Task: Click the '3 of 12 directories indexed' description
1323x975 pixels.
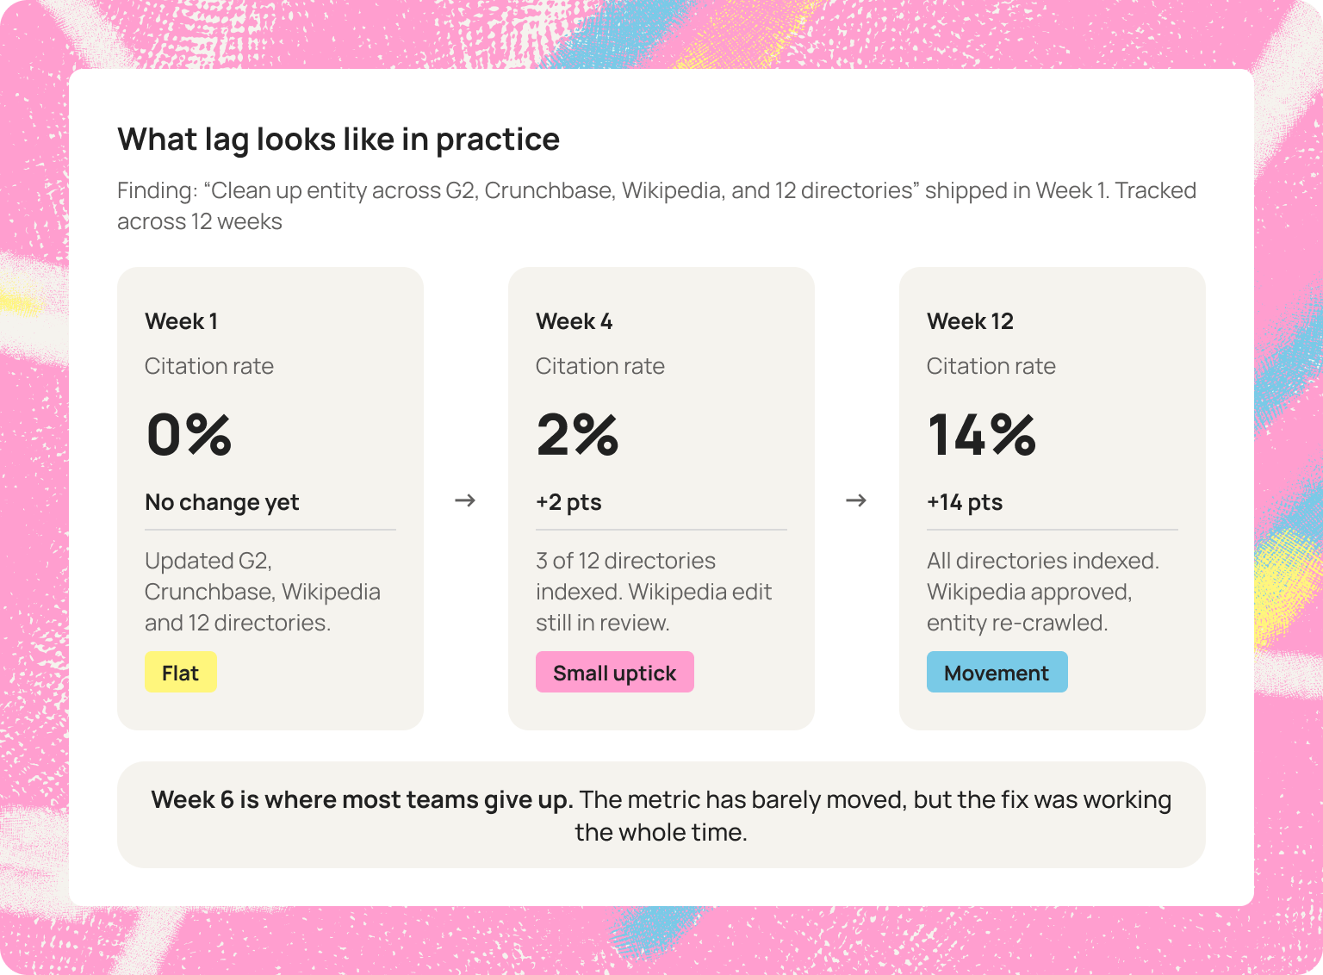Action: click(654, 592)
